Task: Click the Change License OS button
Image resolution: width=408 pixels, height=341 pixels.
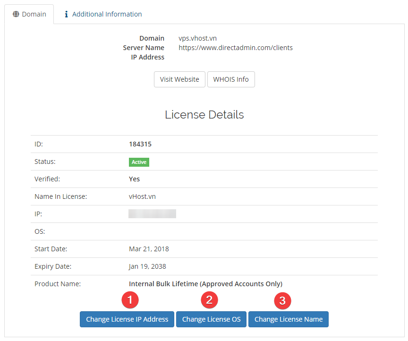Action: 211,319
